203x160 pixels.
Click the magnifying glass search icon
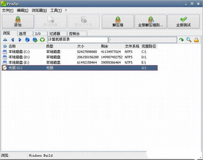coord(189,40)
